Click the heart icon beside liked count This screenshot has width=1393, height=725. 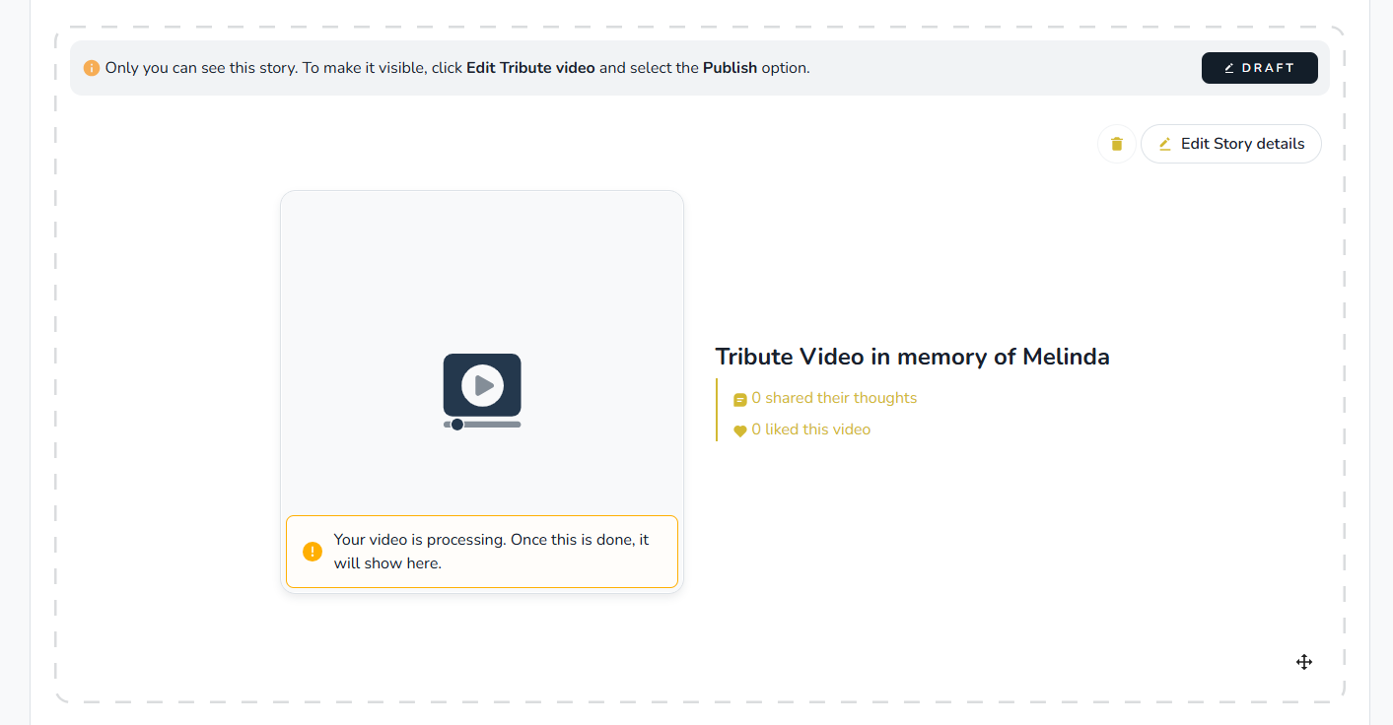739,430
